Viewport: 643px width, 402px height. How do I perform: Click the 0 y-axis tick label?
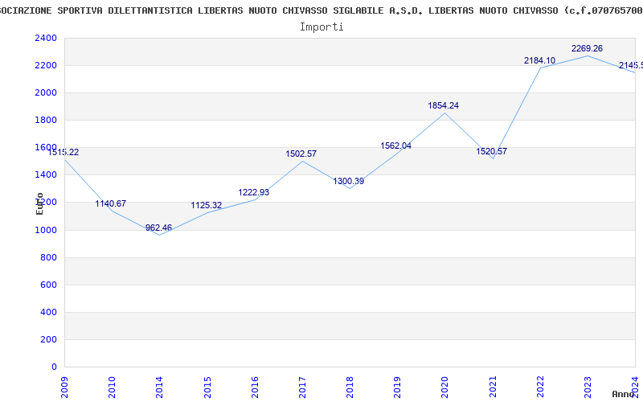pos(54,367)
